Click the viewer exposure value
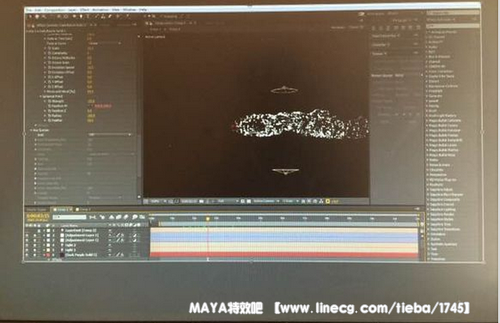The image size is (500, 323). click(335, 201)
